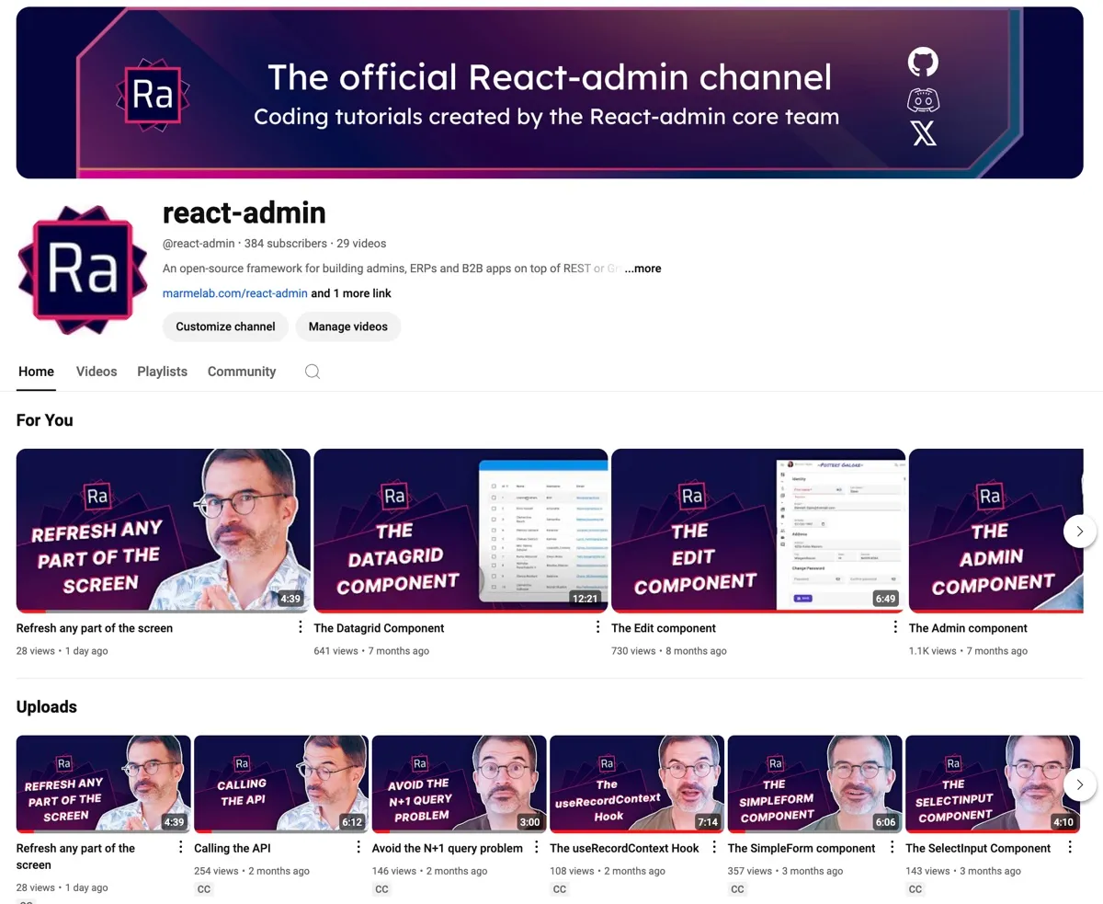1103x904 pixels.
Task: Click the Discord icon in the banner
Action: [923, 99]
